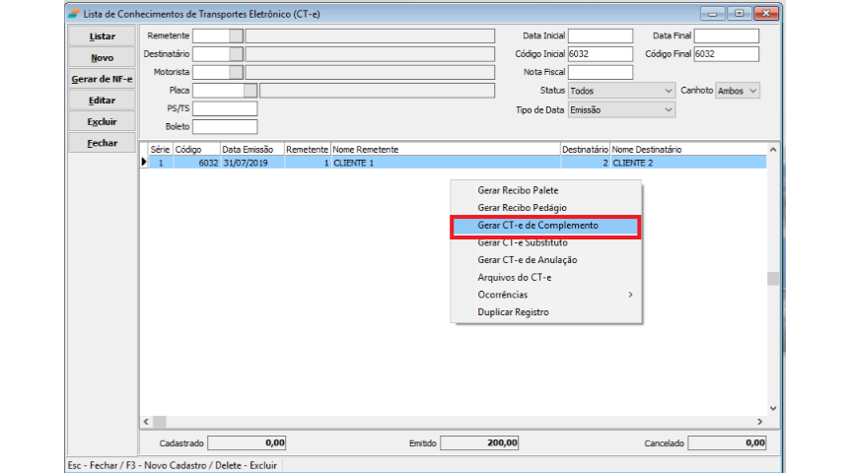Sort by Data Emissão column header

pyautogui.click(x=252, y=149)
